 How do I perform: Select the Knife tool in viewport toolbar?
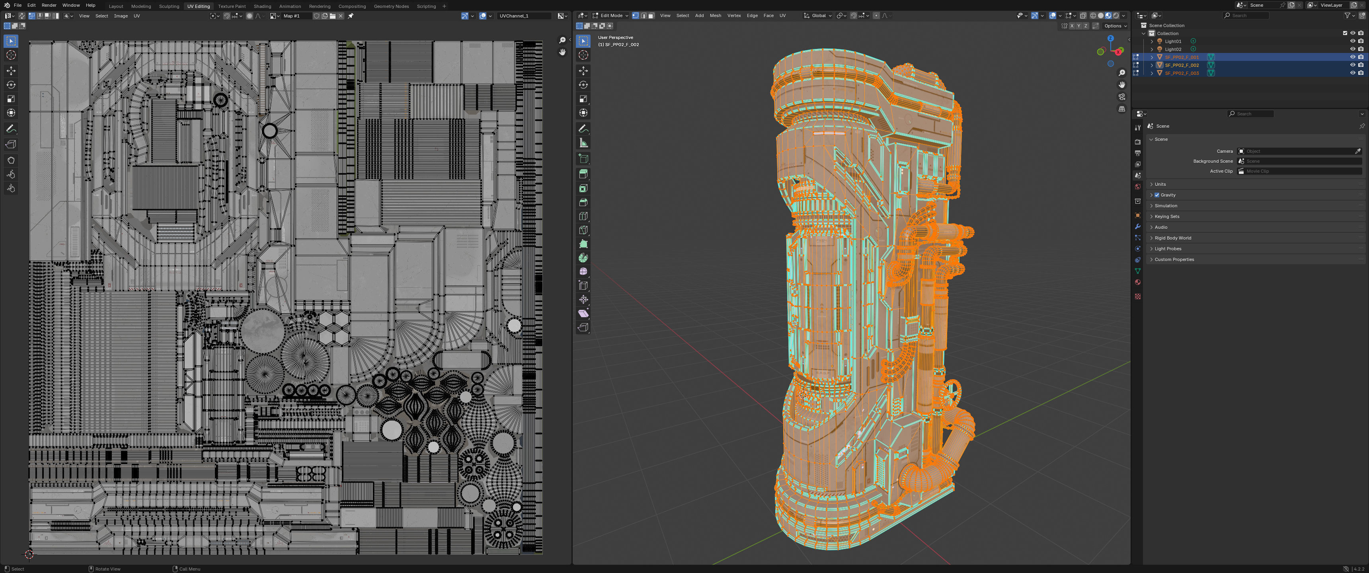coord(583,230)
